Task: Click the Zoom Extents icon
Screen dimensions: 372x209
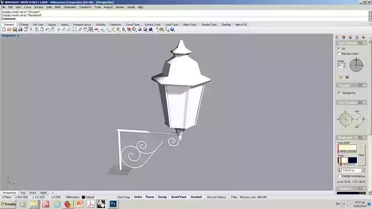Action: [74, 29]
